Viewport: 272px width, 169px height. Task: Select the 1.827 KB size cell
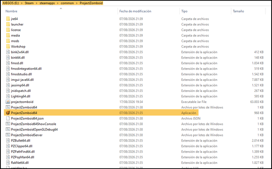(x=258, y=163)
